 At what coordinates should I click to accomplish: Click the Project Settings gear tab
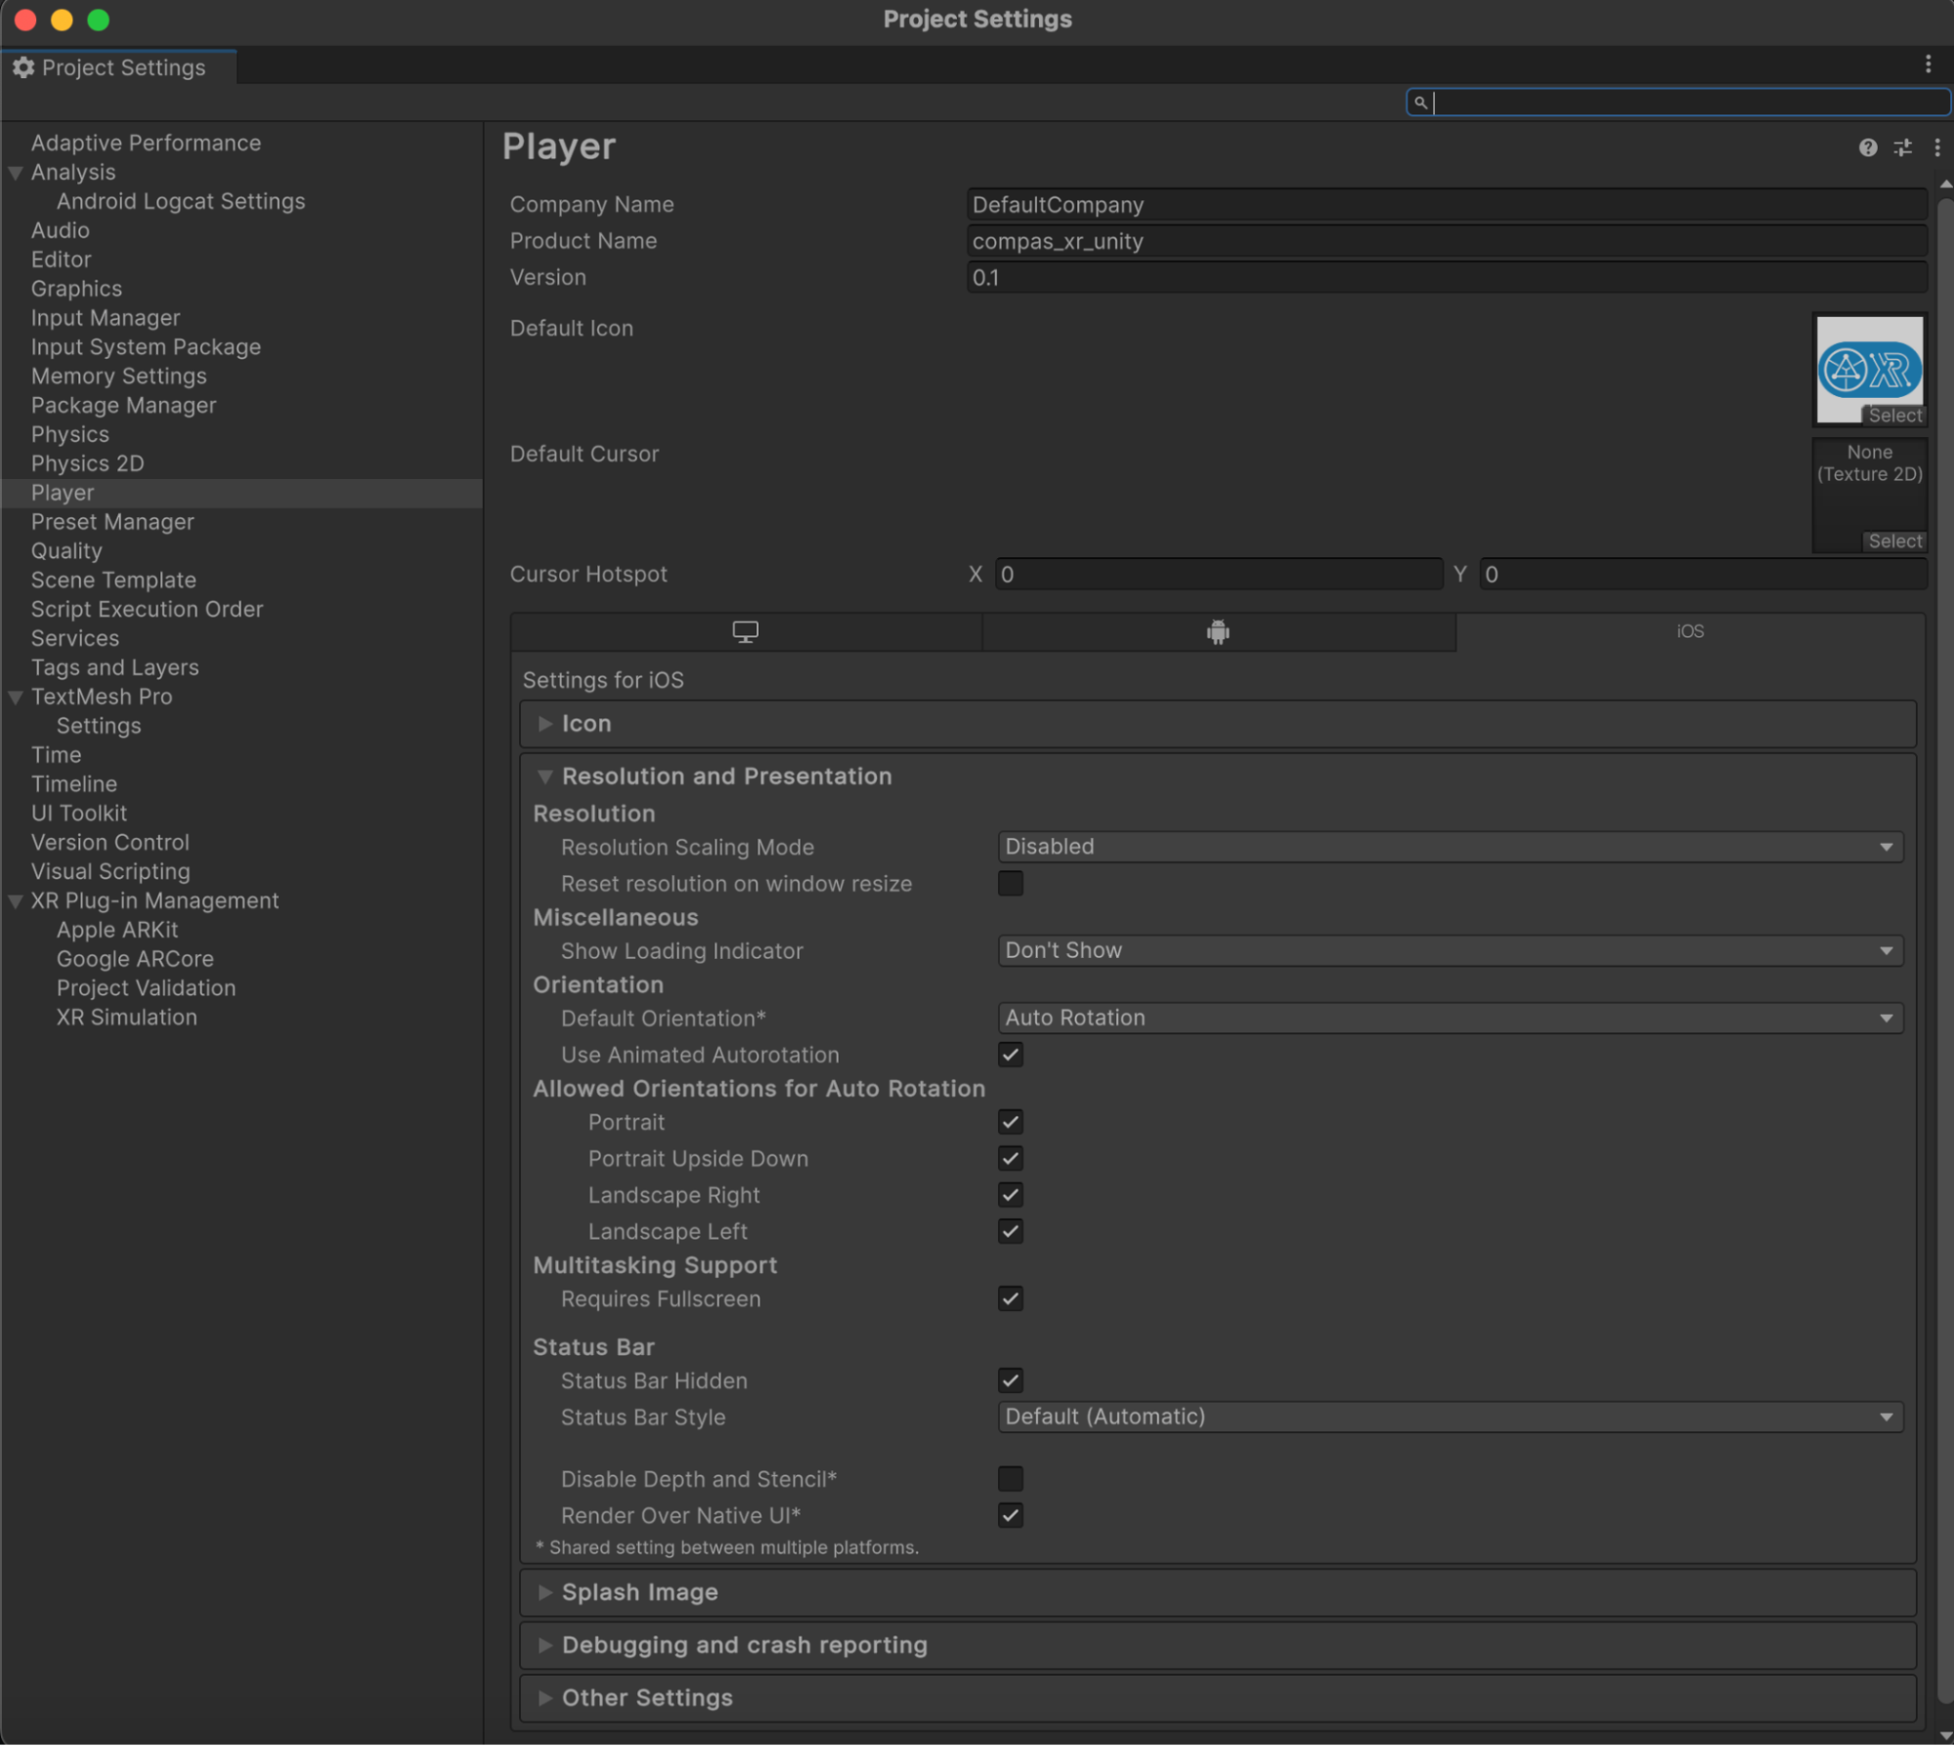coord(110,67)
